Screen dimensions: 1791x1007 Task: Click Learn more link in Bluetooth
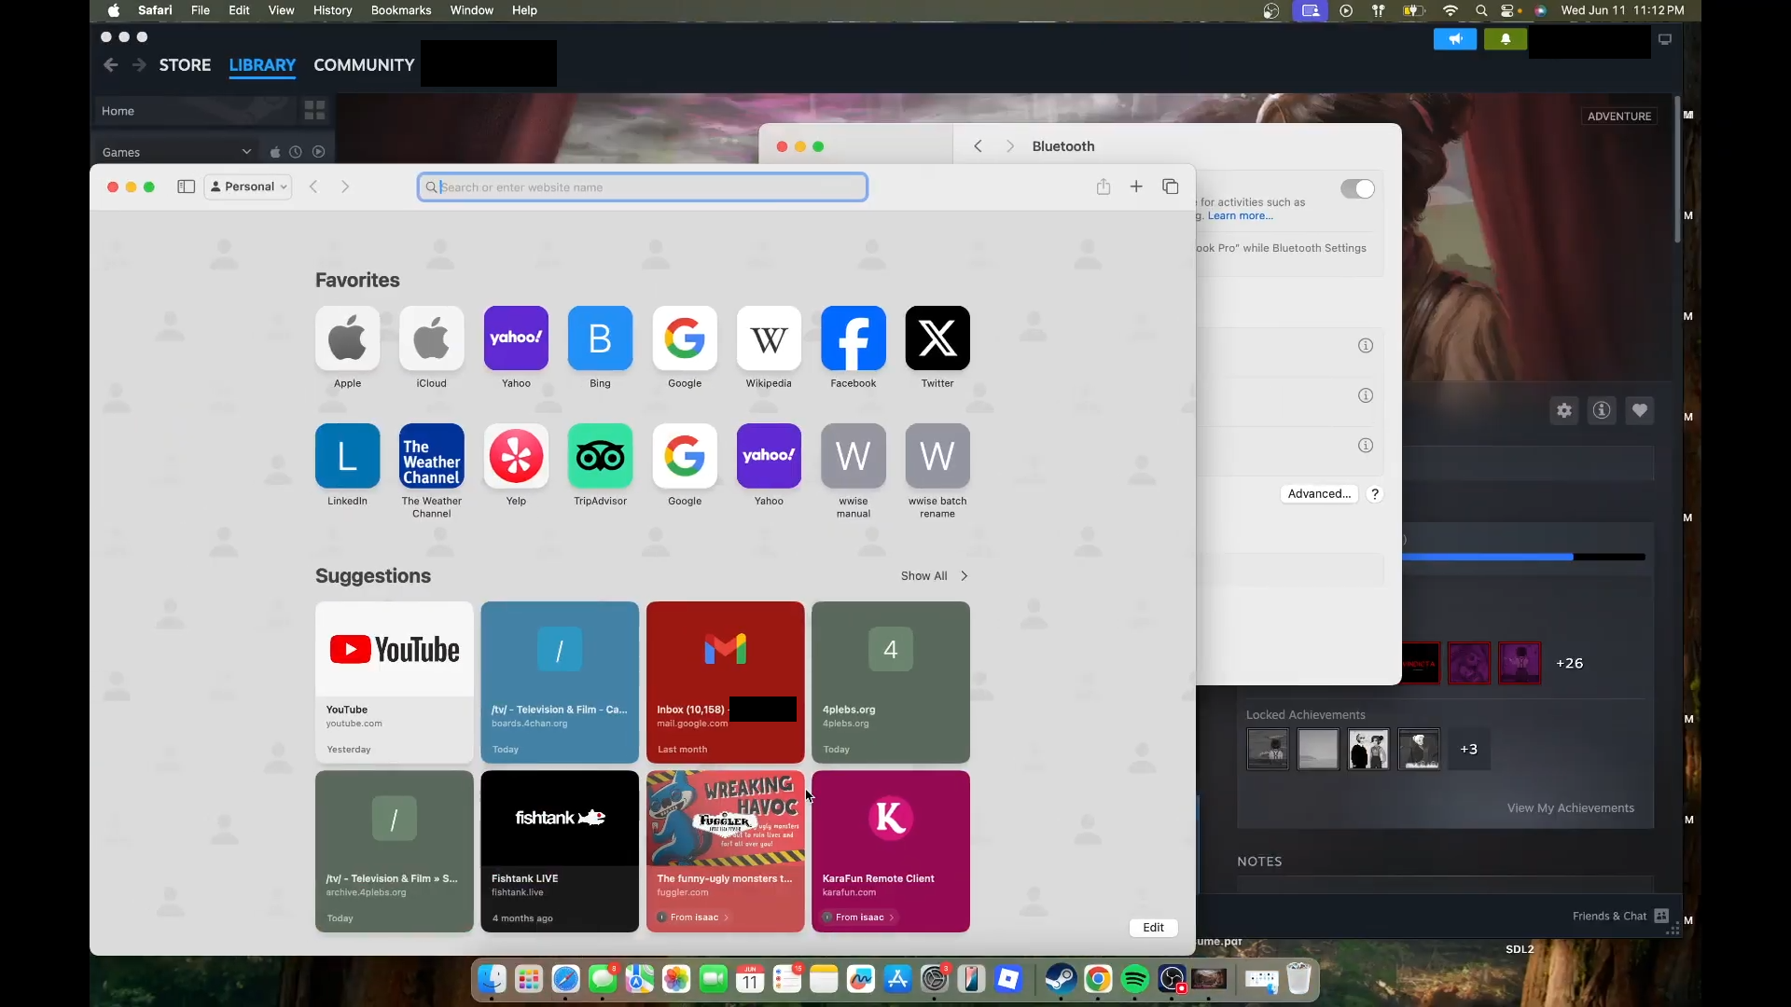pos(1240,216)
